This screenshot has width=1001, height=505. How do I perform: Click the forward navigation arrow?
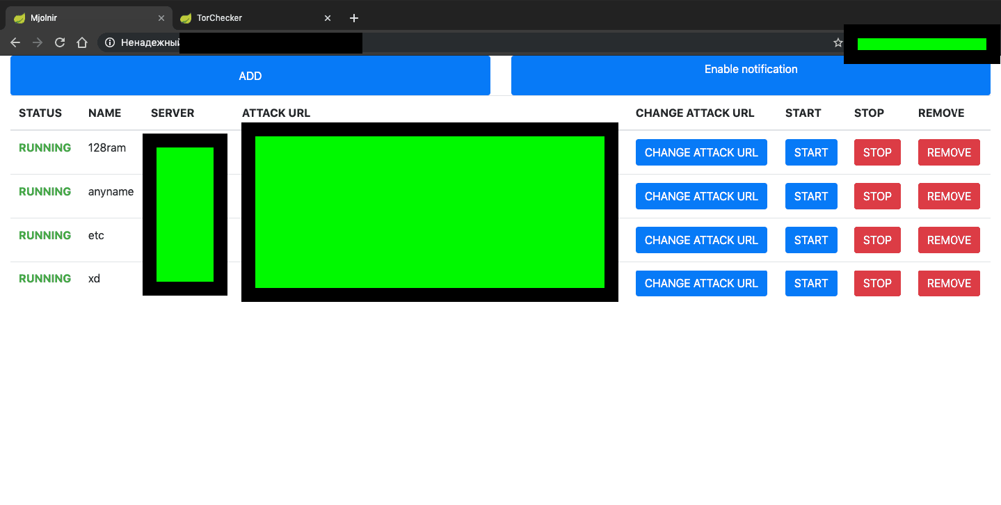(37, 42)
